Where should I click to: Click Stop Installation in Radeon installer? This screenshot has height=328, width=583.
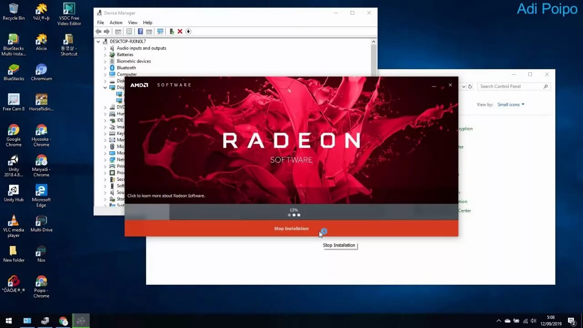coord(291,229)
